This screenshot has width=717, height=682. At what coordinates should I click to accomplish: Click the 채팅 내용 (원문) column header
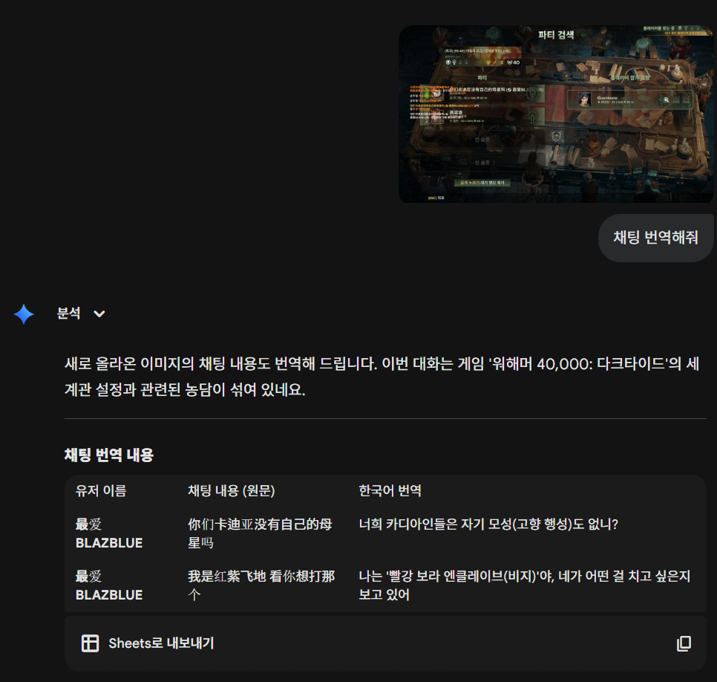(232, 490)
